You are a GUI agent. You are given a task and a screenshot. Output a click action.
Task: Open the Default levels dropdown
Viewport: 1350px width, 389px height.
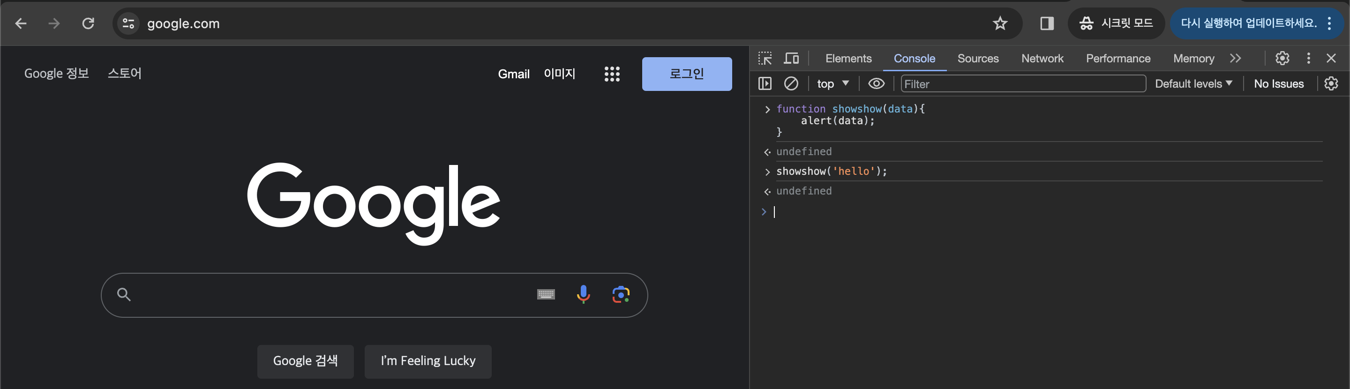tap(1193, 84)
